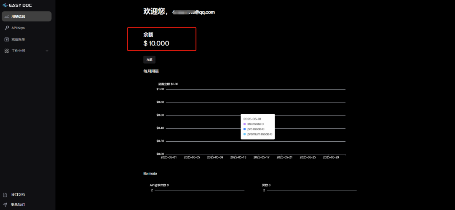Click the 2025-05-01 x-axis date label
455x210 pixels.
pos(169,157)
